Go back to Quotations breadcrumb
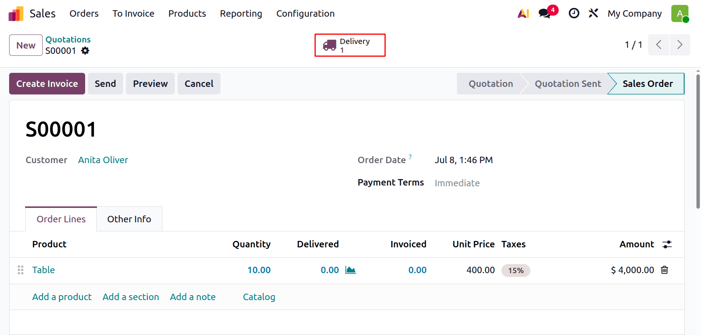 [x=68, y=39]
